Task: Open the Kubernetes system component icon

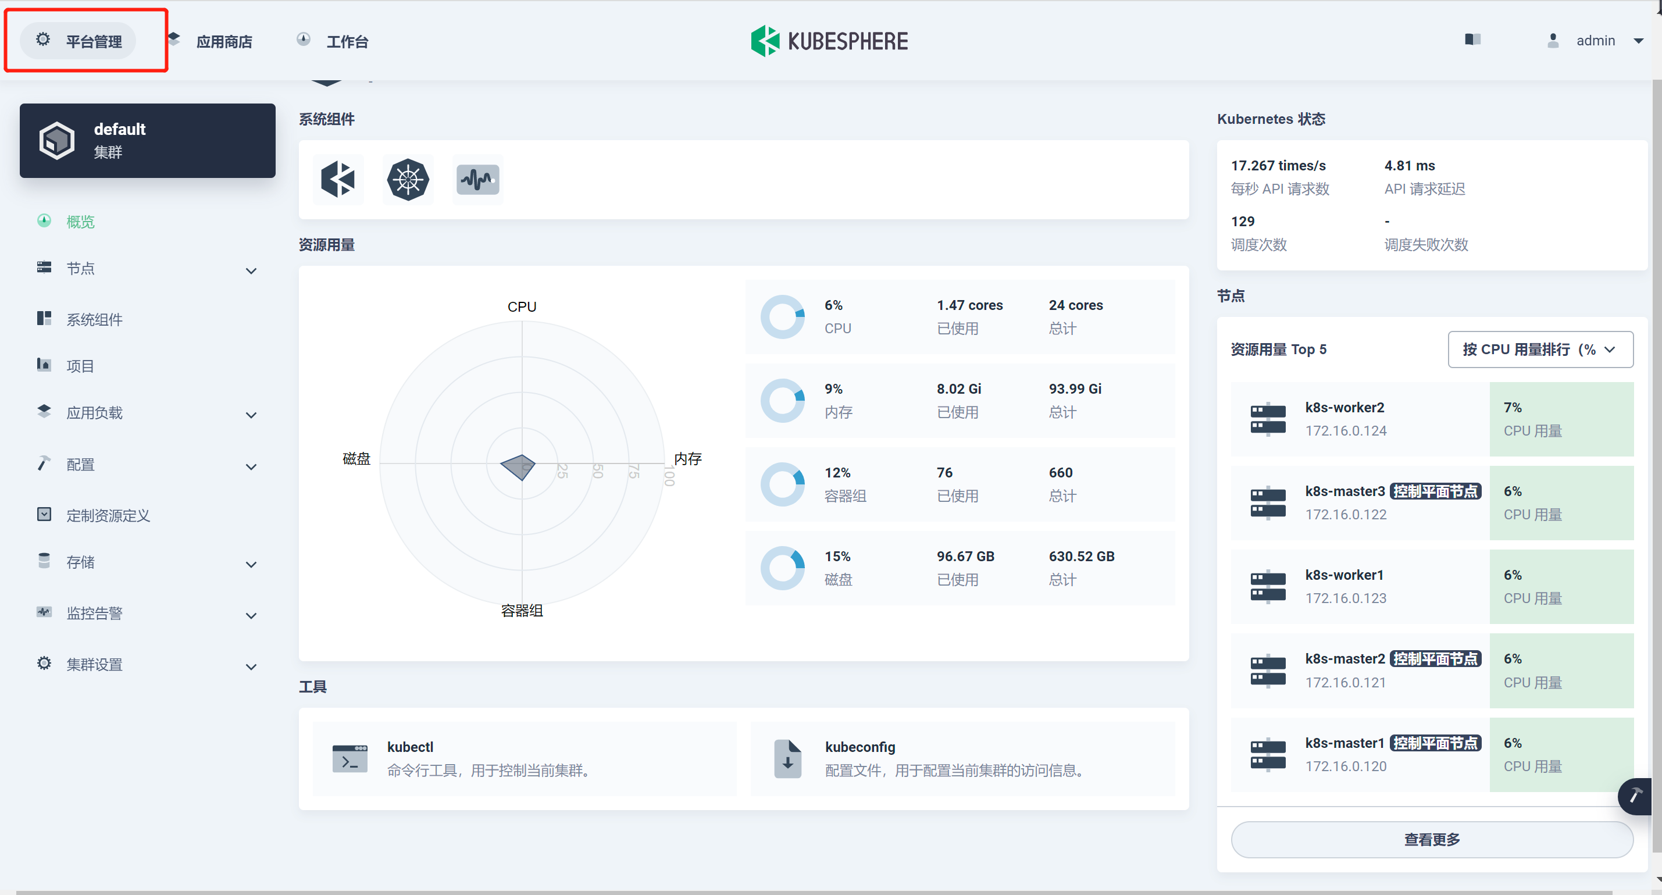Action: pyautogui.click(x=408, y=179)
